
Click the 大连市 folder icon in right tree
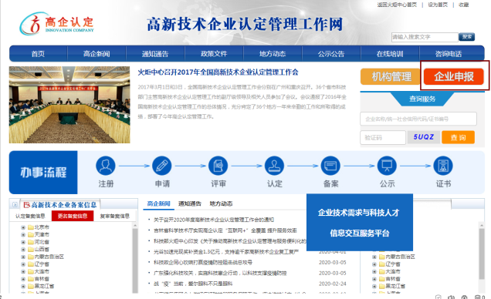tap(381, 271)
